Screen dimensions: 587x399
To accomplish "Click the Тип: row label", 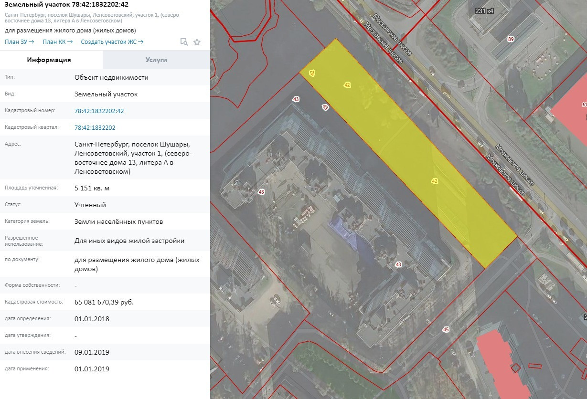I will [10, 77].
